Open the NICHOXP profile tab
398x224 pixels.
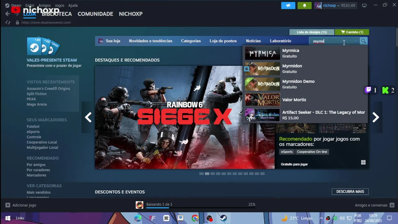pyautogui.click(x=131, y=14)
